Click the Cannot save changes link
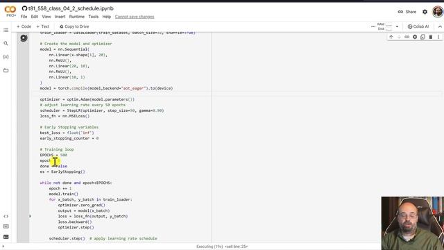This screenshot has height=250, width=444. click(x=135, y=17)
